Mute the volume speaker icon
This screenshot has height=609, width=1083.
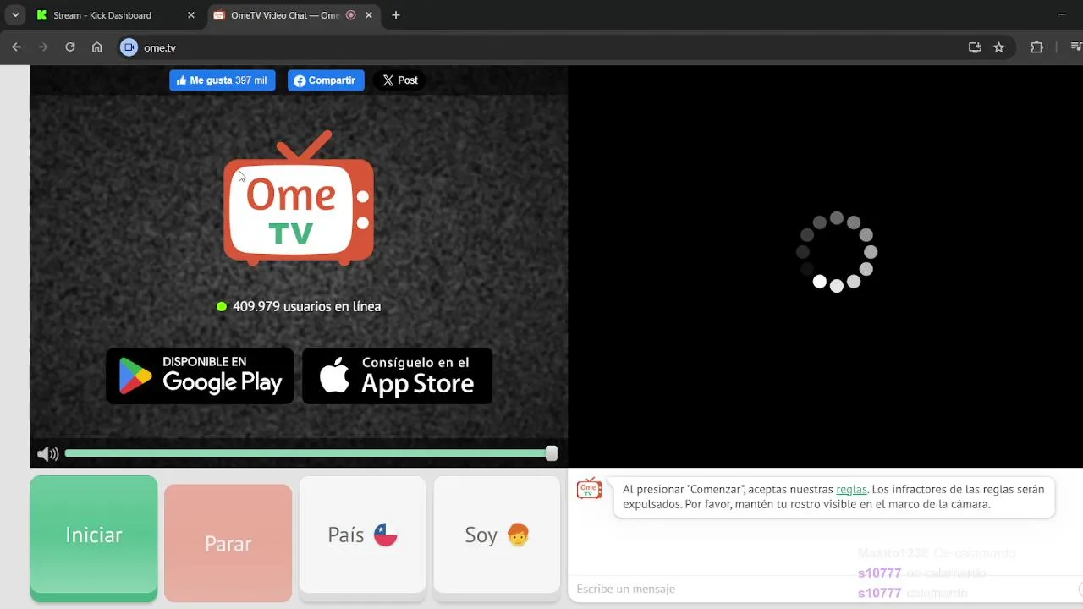click(x=48, y=454)
